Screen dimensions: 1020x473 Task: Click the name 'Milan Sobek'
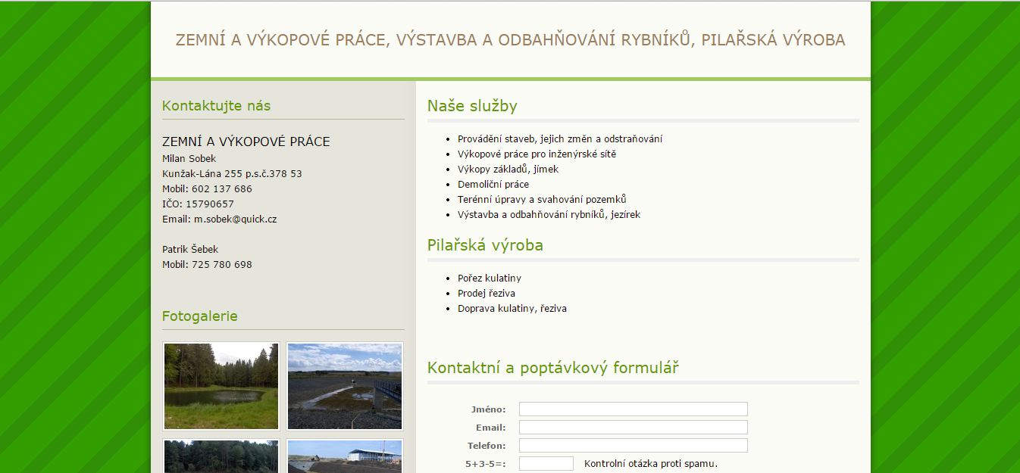[189, 159]
